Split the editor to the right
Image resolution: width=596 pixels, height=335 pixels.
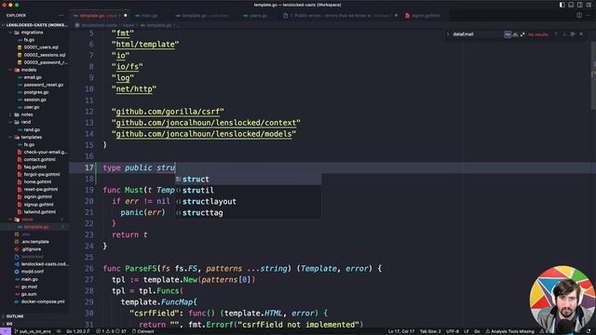[579, 16]
